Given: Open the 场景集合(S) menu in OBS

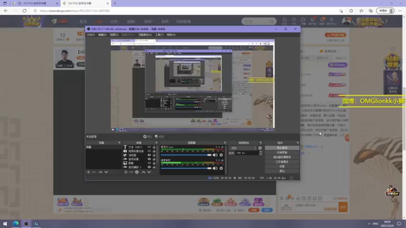Looking at the screenshot, I should [145, 35].
